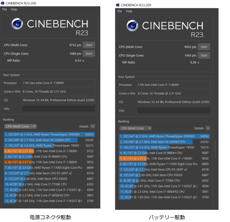Open Help menu in left Cinebench window
The width and height of the screenshot is (230, 222).
(14, 9)
